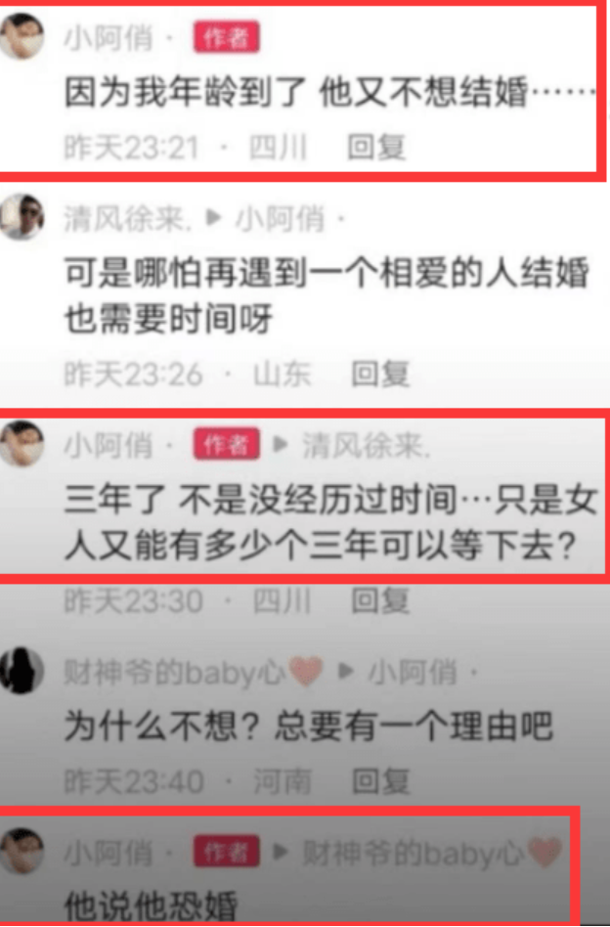Screen dimensions: 610x927
Task: Tap the 作者 badge above 三年了 comment
Action: (227, 444)
